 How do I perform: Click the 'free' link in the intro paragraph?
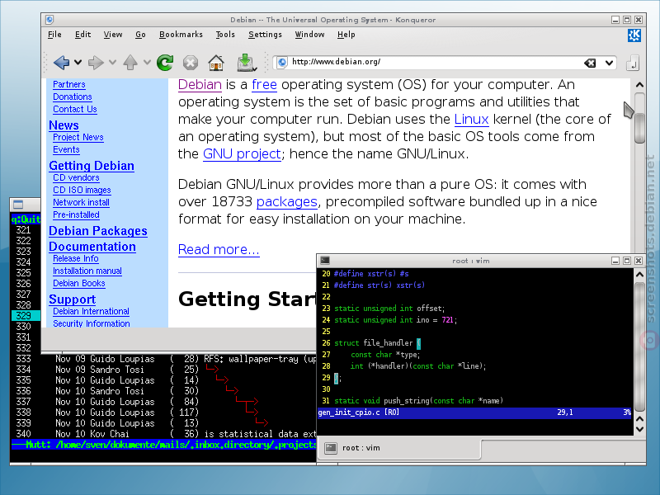tap(264, 85)
